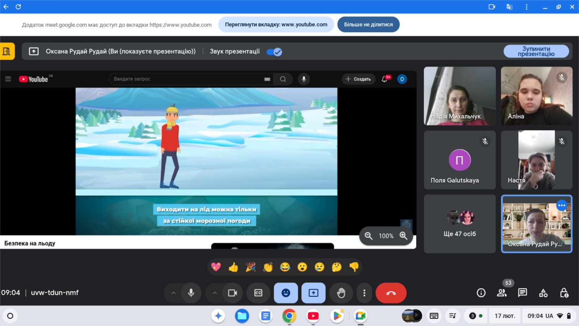
Task: Open Google Docs from shelf
Action: (x=266, y=316)
